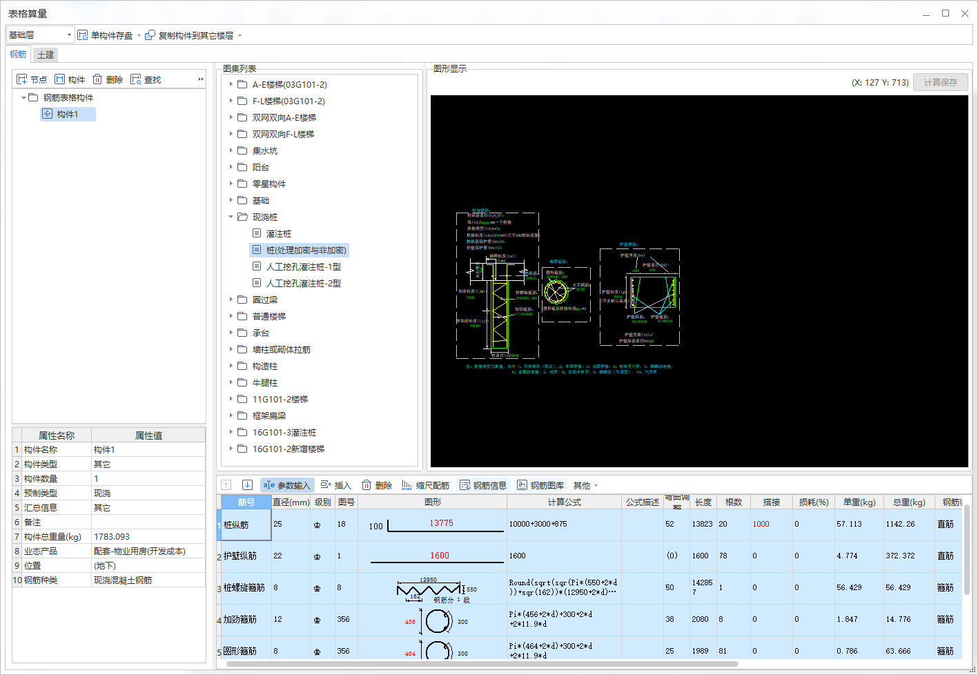This screenshot has height=675, width=978.
Task: Click the 删除 delete icon in the left panel
Action: [x=97, y=79]
